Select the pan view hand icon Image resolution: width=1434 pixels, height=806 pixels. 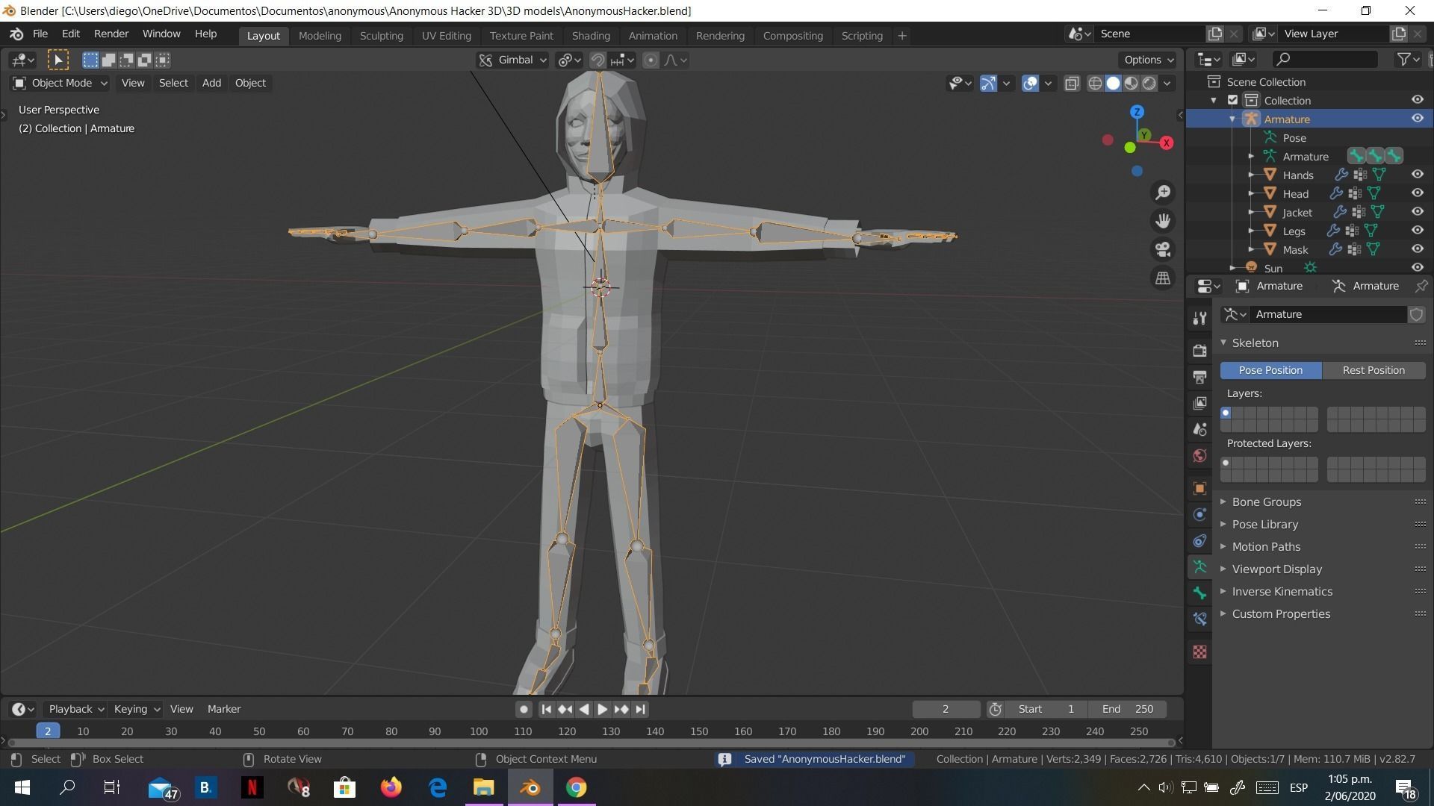click(1163, 221)
